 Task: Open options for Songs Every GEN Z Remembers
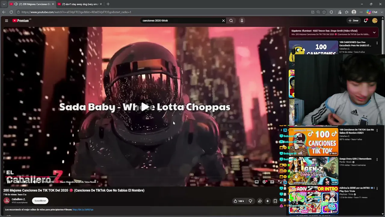(377, 159)
